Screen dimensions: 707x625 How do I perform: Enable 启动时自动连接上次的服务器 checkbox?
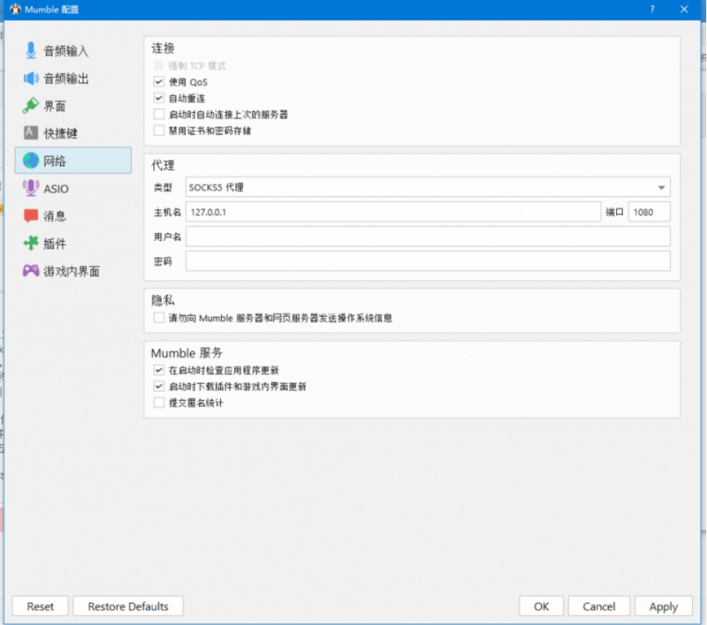(159, 114)
